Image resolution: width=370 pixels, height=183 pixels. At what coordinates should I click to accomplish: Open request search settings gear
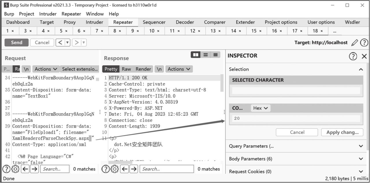point(15,169)
